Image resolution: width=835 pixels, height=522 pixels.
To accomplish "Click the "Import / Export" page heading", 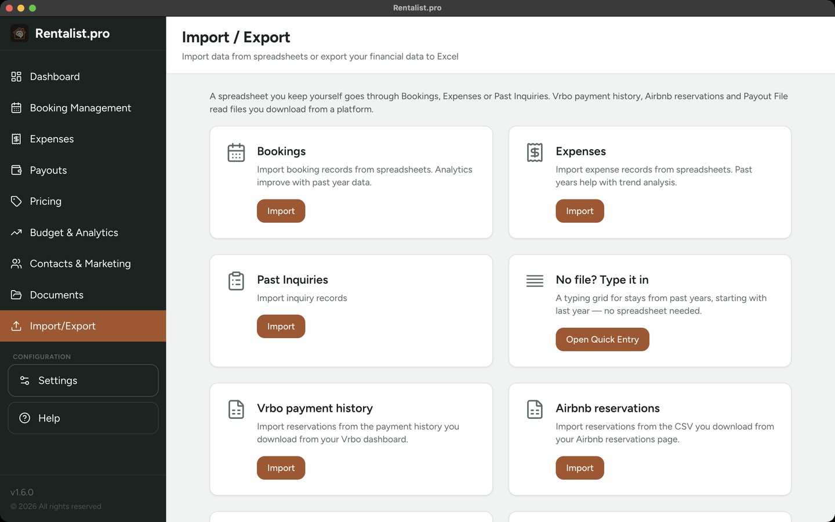I will (236, 37).
